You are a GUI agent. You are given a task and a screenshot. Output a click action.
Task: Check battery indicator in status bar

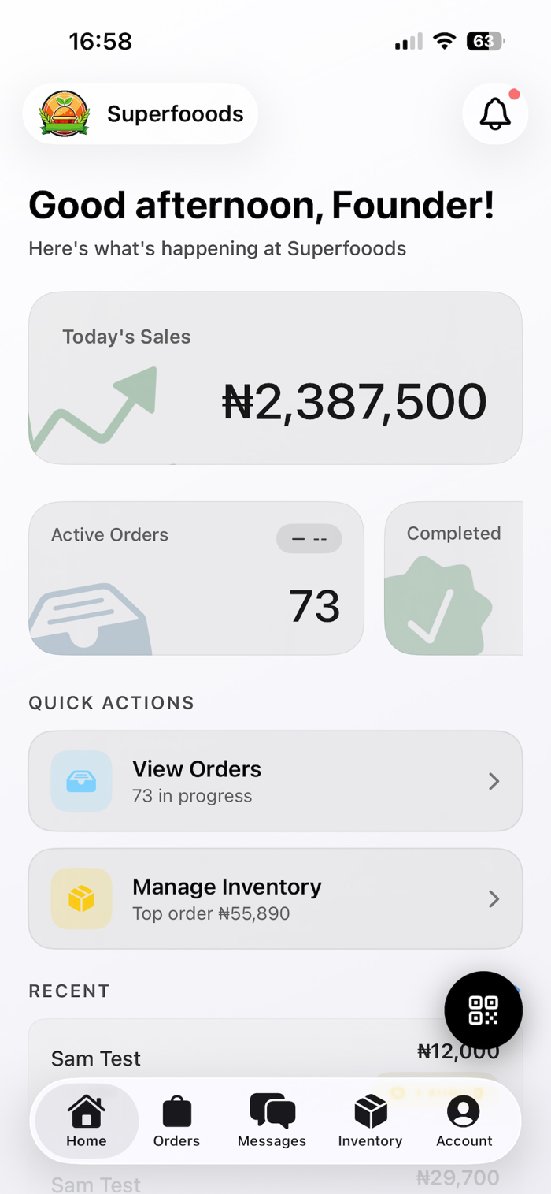(486, 42)
